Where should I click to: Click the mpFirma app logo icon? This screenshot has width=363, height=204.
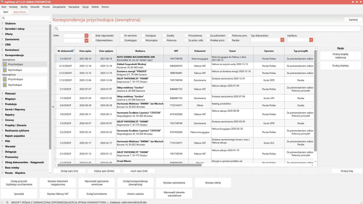point(2,2)
